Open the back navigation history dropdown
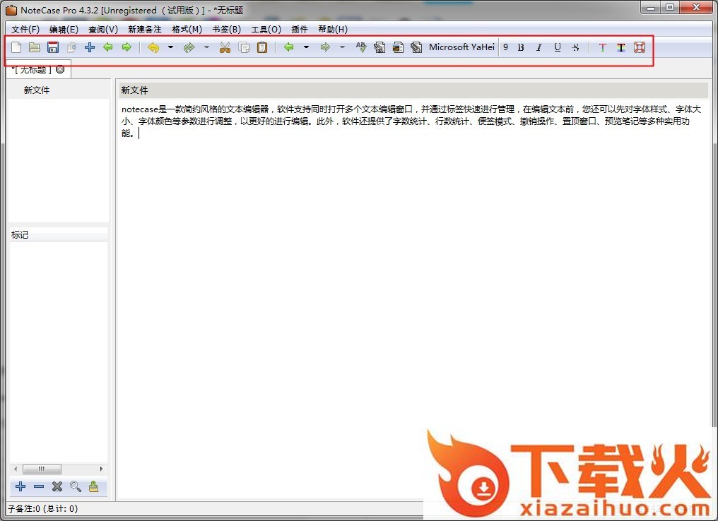Image resolution: width=718 pixels, height=521 pixels. [306, 47]
